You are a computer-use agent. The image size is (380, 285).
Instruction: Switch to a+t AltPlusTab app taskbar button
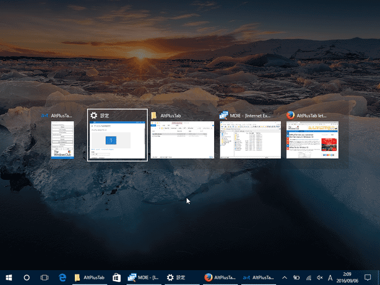(258, 278)
